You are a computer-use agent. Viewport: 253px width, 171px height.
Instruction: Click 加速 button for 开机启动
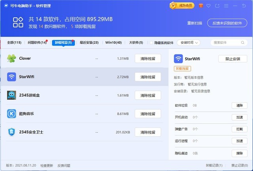coord(240,117)
